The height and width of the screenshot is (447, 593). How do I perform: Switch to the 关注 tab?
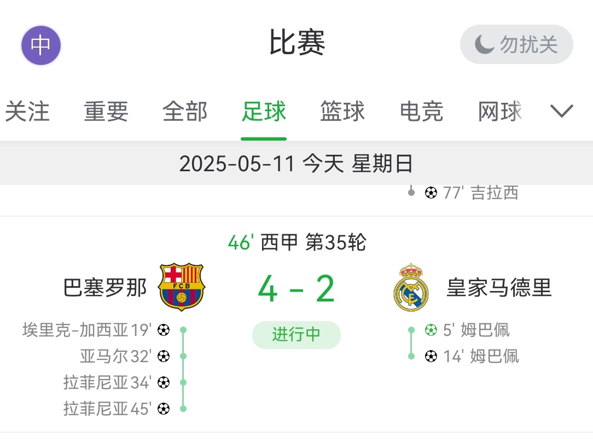[27, 112]
